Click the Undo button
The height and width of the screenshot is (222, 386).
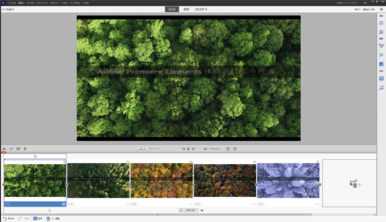point(9,219)
